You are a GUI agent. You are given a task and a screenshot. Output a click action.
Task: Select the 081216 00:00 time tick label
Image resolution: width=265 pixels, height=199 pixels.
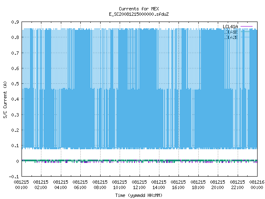[x=257, y=185]
